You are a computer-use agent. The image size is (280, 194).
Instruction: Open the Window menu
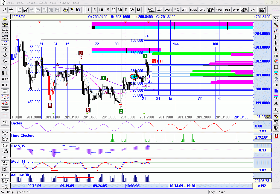65,3
